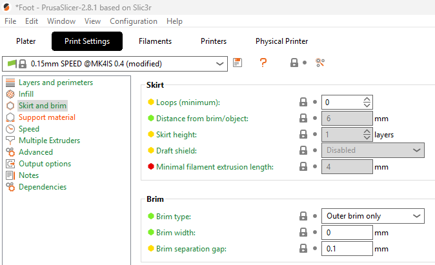Toggle lock icon for Minimal filament extrusion length
This screenshot has height=265, width=435.
(303, 166)
